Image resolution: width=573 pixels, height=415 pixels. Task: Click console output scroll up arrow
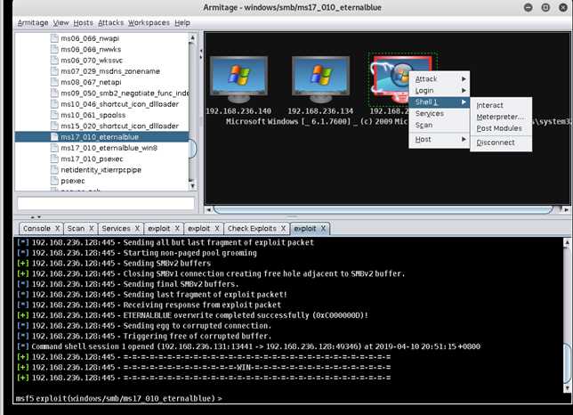pyautogui.click(x=567, y=242)
